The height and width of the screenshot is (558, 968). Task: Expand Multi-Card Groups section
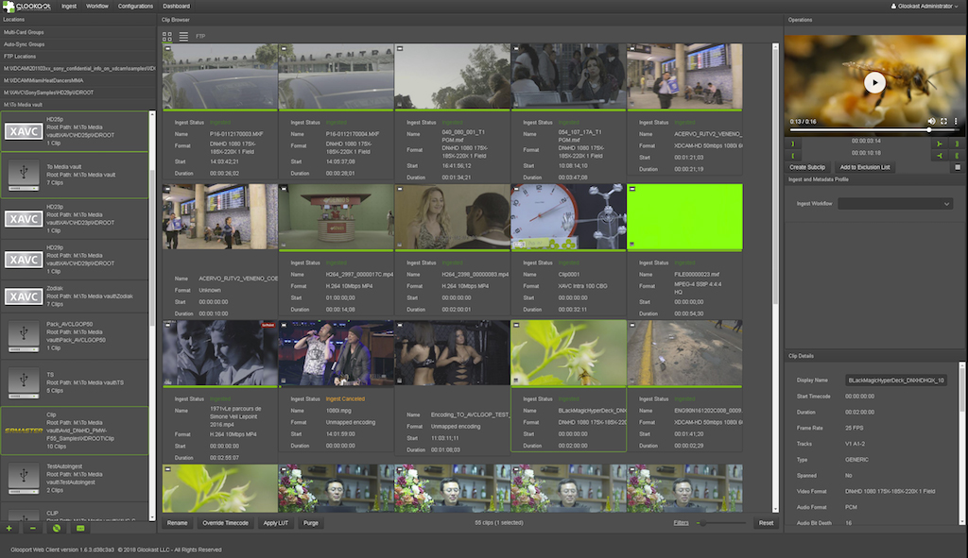(x=78, y=32)
